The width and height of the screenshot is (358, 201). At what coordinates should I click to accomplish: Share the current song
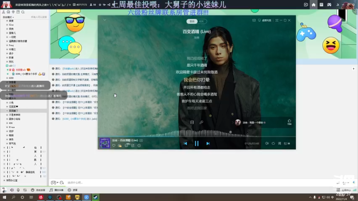(133, 146)
